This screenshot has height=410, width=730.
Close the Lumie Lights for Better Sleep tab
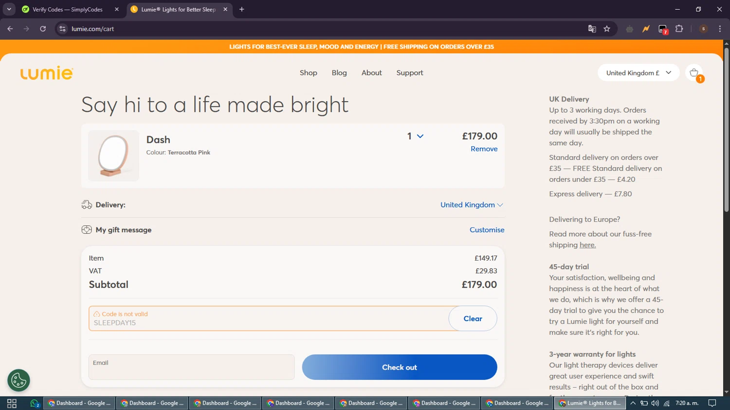pyautogui.click(x=225, y=9)
